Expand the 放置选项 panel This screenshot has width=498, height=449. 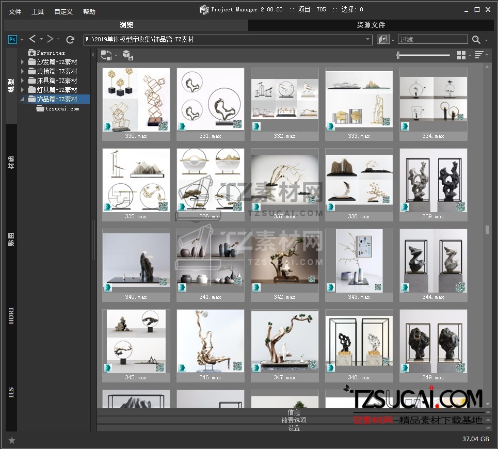[x=294, y=420]
